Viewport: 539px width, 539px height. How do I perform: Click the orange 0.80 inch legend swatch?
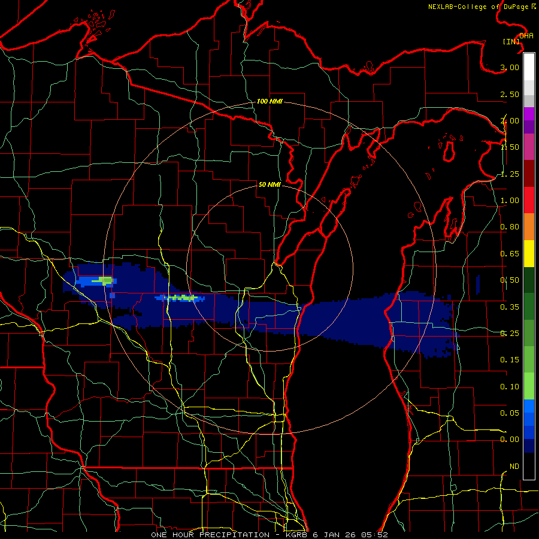(x=529, y=227)
